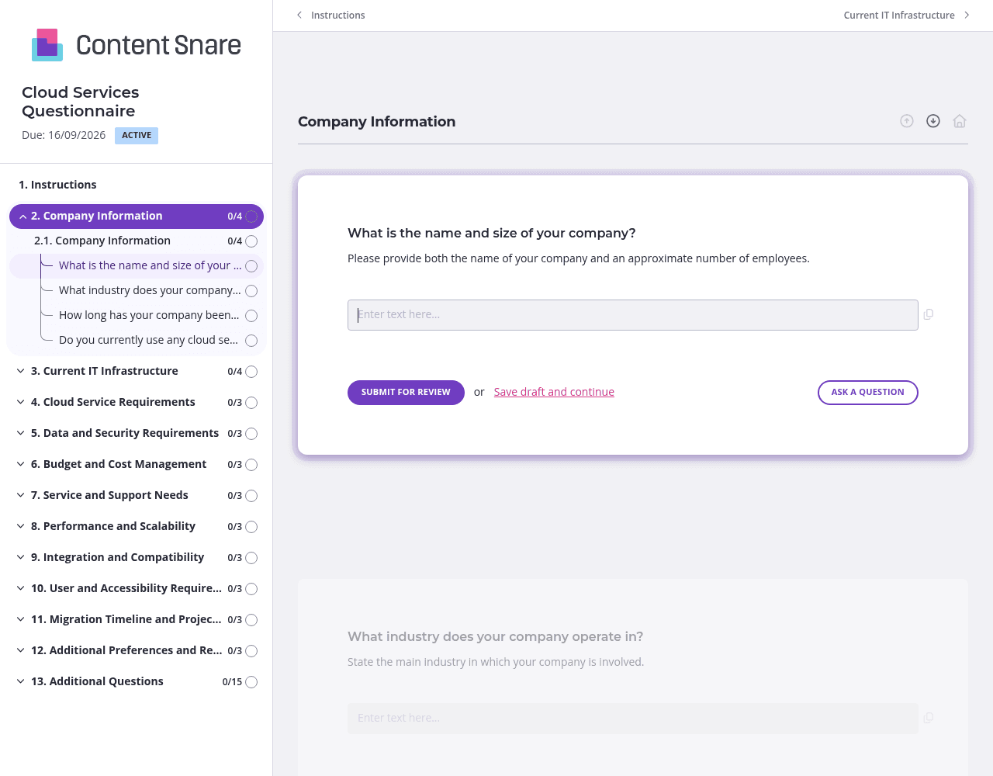This screenshot has height=776, width=993.
Task: Expand Additional Preferences section
Action: click(x=21, y=650)
